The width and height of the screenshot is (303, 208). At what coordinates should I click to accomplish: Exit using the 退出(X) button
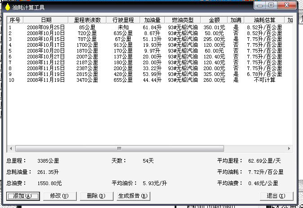pos(275,196)
